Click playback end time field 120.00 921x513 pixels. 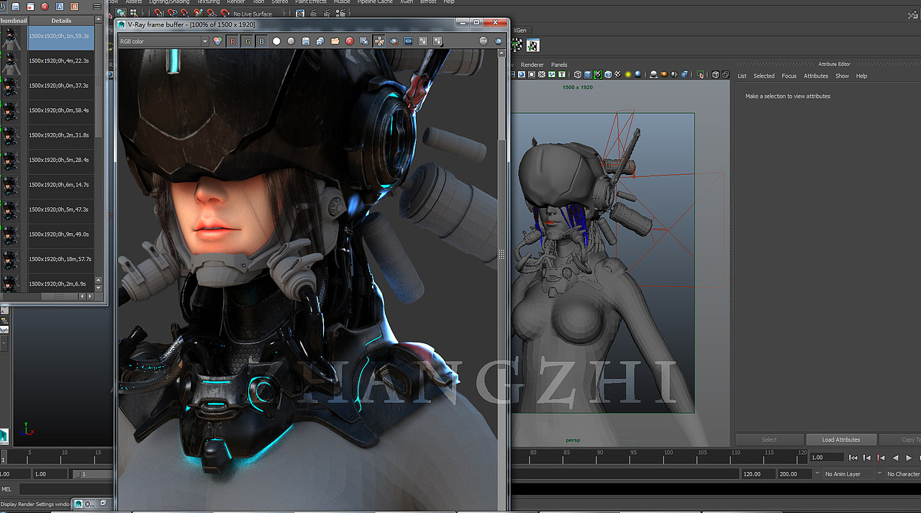758,474
